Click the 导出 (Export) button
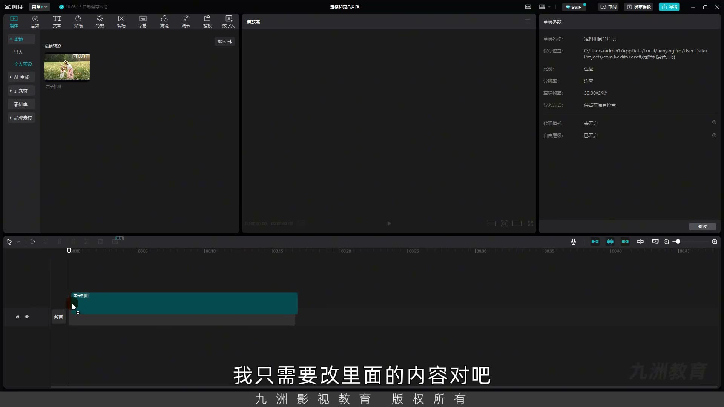 coord(669,7)
